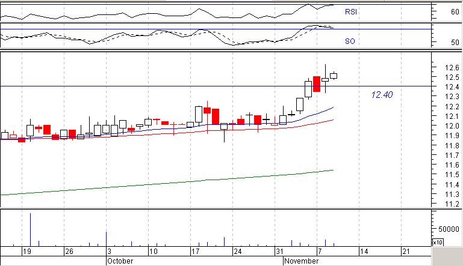
Task: Click the tallest volume bar near 19
Action: point(30,229)
